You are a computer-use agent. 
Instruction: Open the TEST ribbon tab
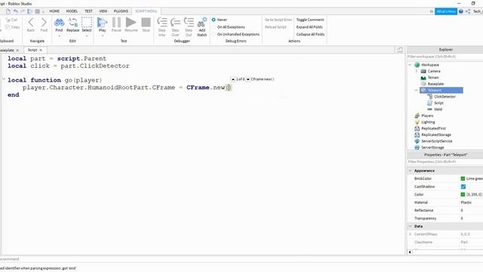88,11
